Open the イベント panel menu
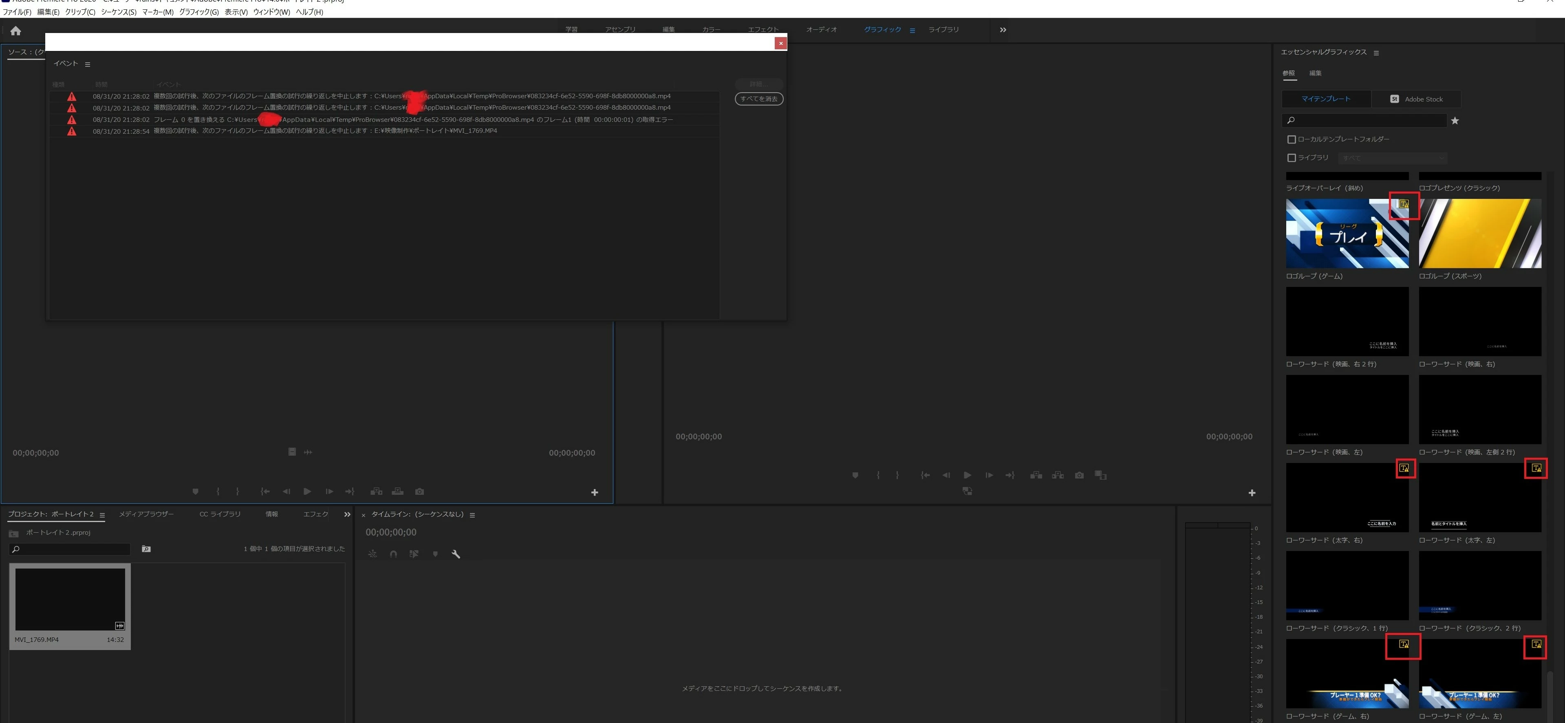The width and height of the screenshot is (1565, 723). [88, 64]
